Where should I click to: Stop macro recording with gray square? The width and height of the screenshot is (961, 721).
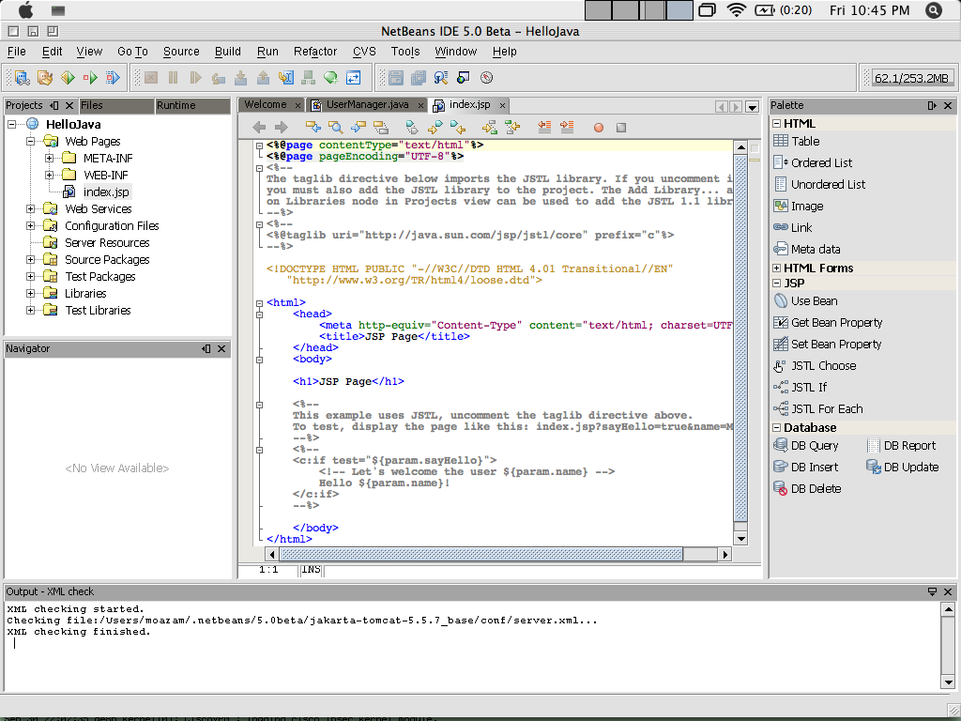(x=621, y=128)
